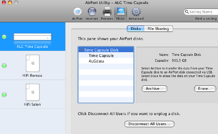
Task: Click the red close window button
Action: click(x=4, y=3)
